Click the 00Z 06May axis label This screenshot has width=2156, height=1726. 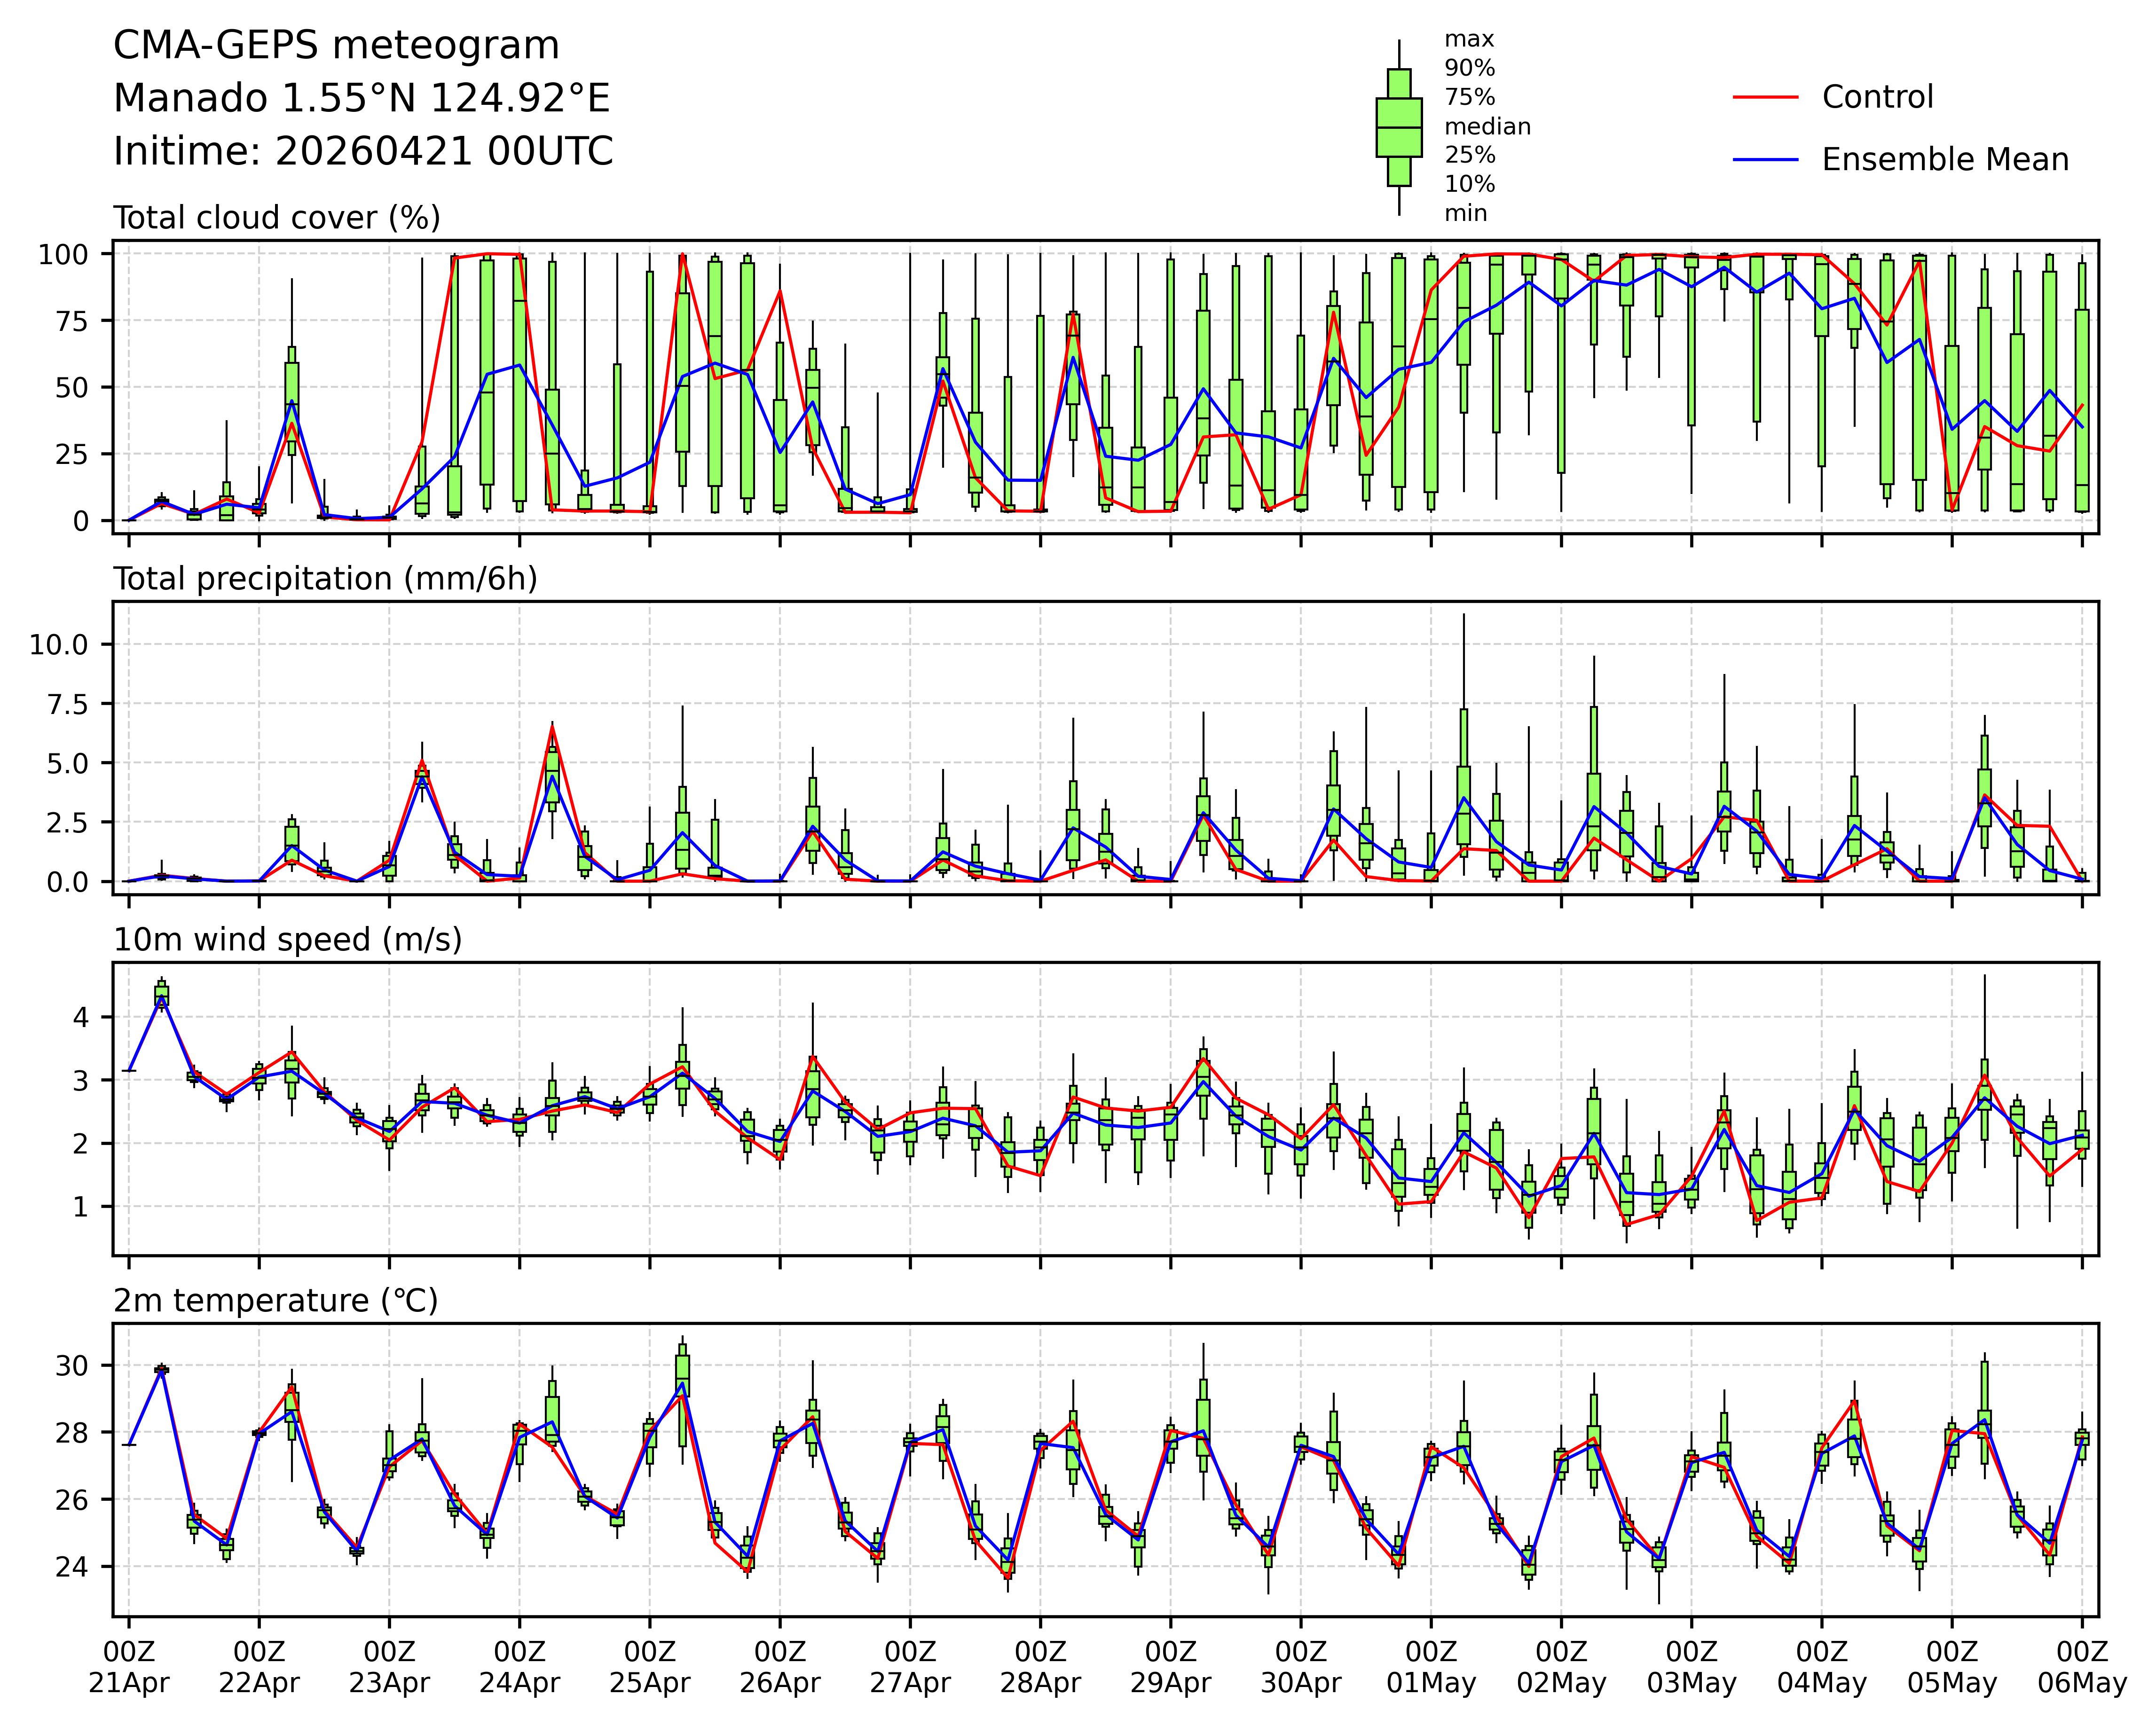pyautogui.click(x=2082, y=1666)
